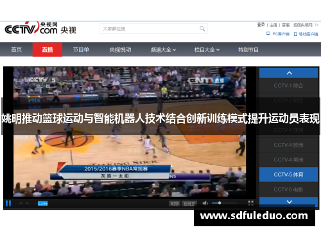Click the search magnifier icon
Image resolution: width=321 pixels, height=232 pixels.
[x=202, y=29]
